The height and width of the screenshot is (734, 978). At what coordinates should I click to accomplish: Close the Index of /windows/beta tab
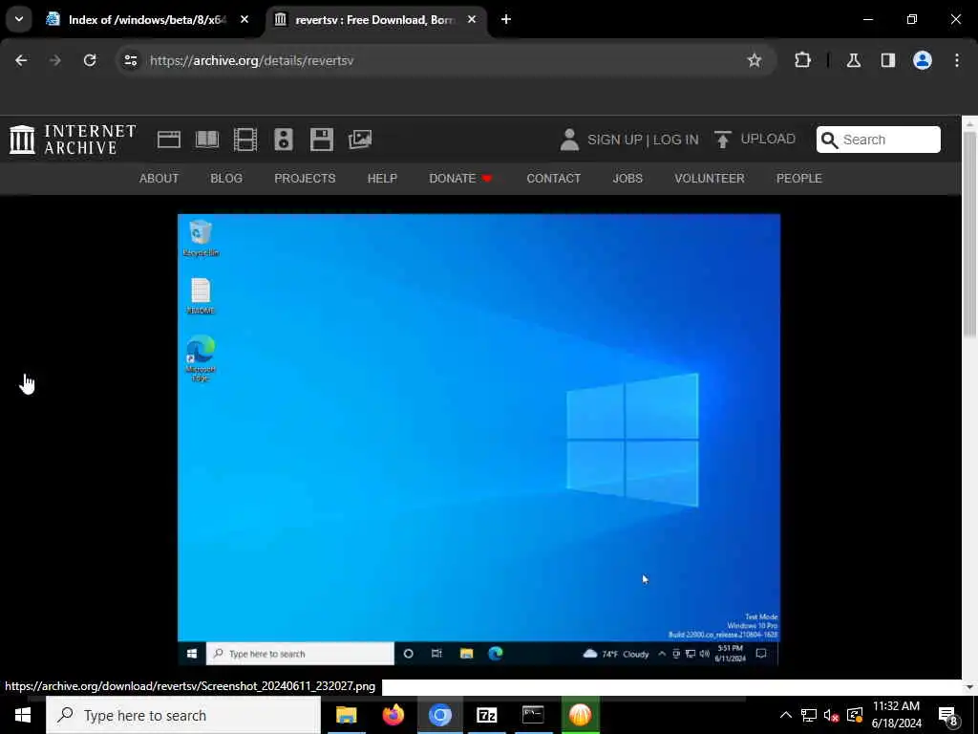coord(244,19)
